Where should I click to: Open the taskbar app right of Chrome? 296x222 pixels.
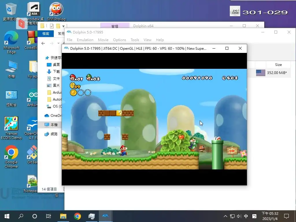[92, 216]
